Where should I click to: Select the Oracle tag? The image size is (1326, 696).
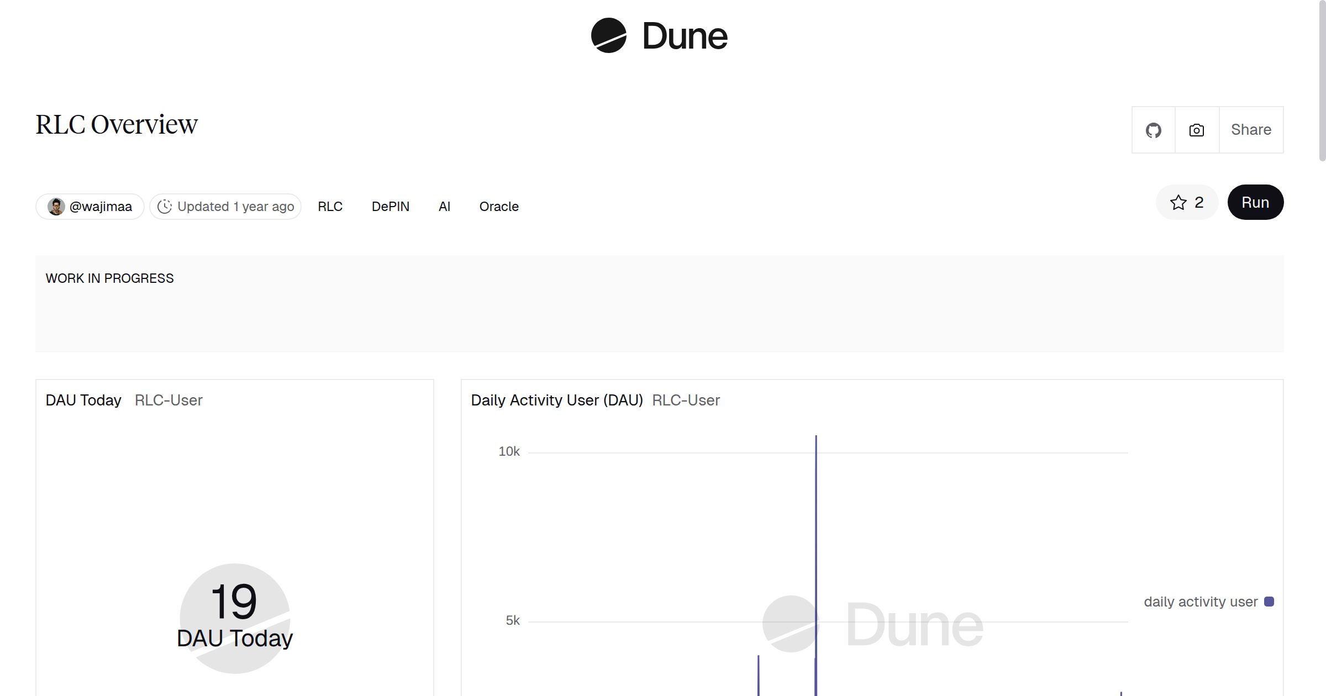(x=498, y=207)
